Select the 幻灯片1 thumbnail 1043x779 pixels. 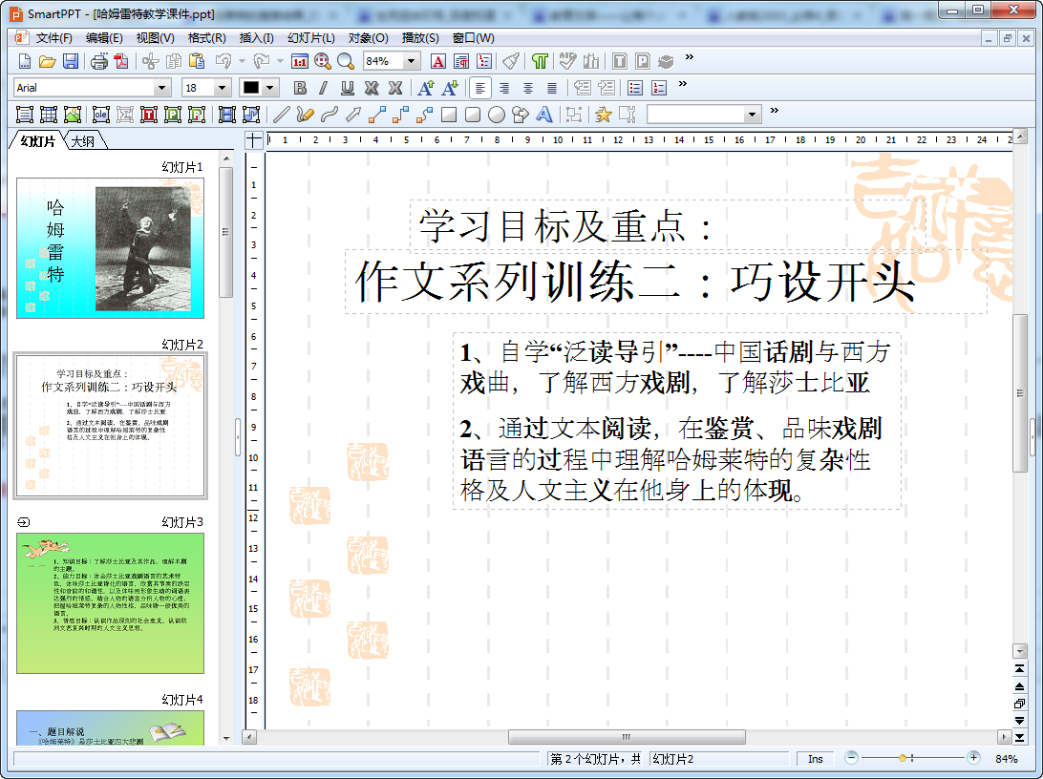point(111,248)
